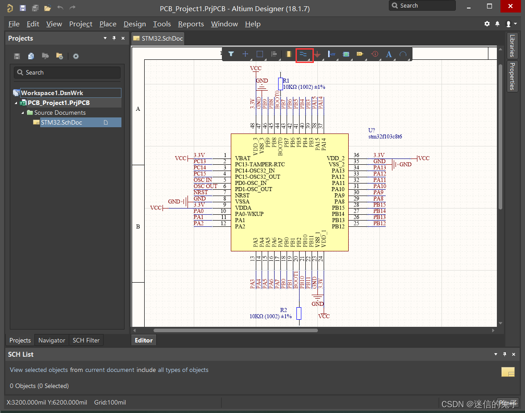This screenshot has width=525, height=413.
Task: Collapse the Source Documents folder
Action: tap(23, 113)
